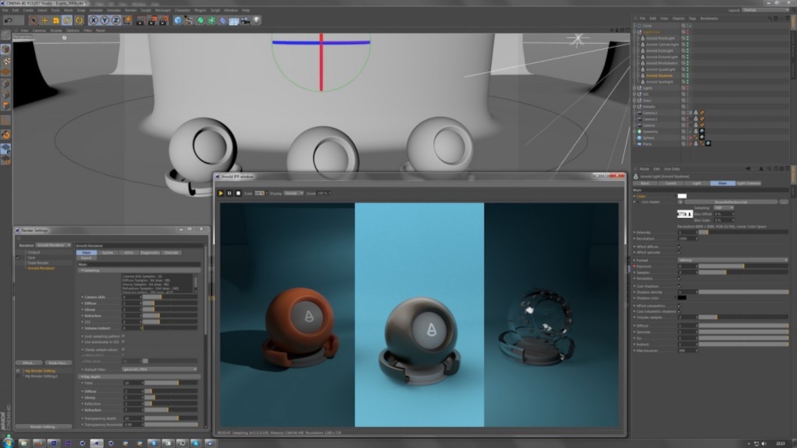
Task: Add a Light bulb object icon
Action: click(257, 20)
